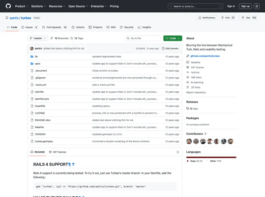Star the repository with Star button

click(249, 18)
